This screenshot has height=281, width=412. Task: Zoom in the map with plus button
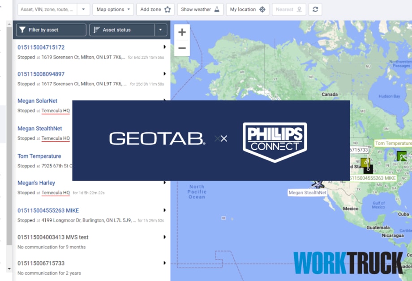click(x=182, y=32)
